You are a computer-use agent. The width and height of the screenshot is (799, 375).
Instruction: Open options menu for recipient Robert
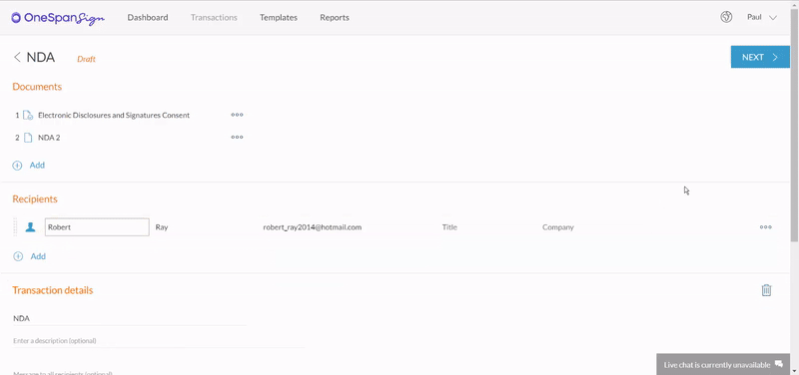(x=766, y=227)
